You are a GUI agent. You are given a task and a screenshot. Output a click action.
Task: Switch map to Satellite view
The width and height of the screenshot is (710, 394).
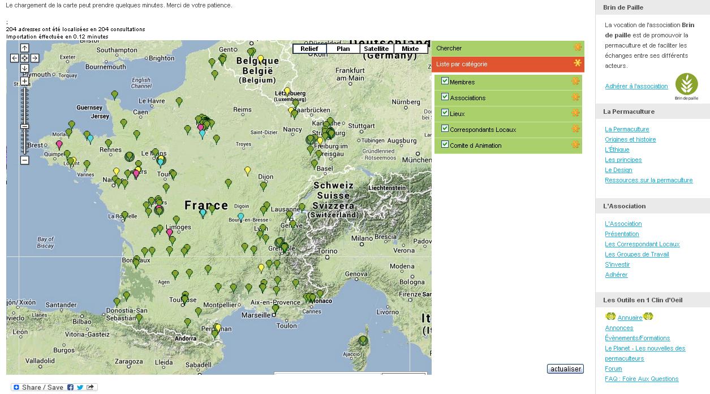376,49
